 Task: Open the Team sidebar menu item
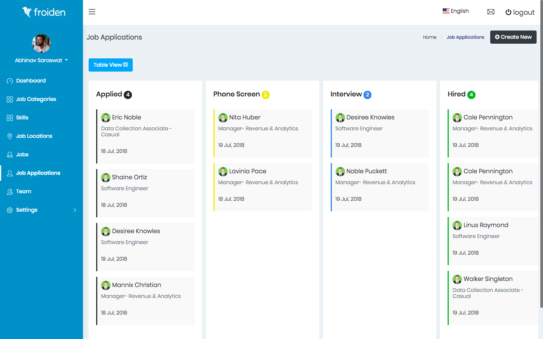[x=23, y=191]
